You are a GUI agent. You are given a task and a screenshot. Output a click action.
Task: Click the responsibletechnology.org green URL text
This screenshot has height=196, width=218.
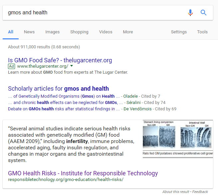coord(66,180)
